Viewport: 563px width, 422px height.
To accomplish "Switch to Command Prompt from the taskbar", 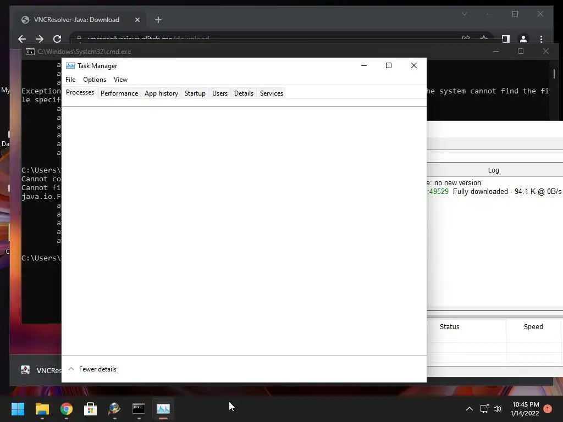I will point(139,409).
